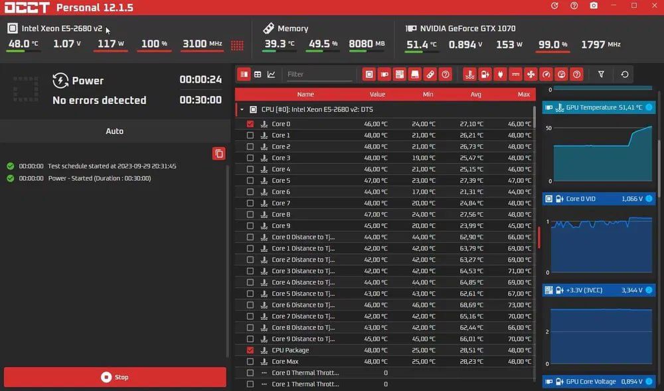
Task: Reset sensor statistics with the refresh icon
Action: [625, 74]
